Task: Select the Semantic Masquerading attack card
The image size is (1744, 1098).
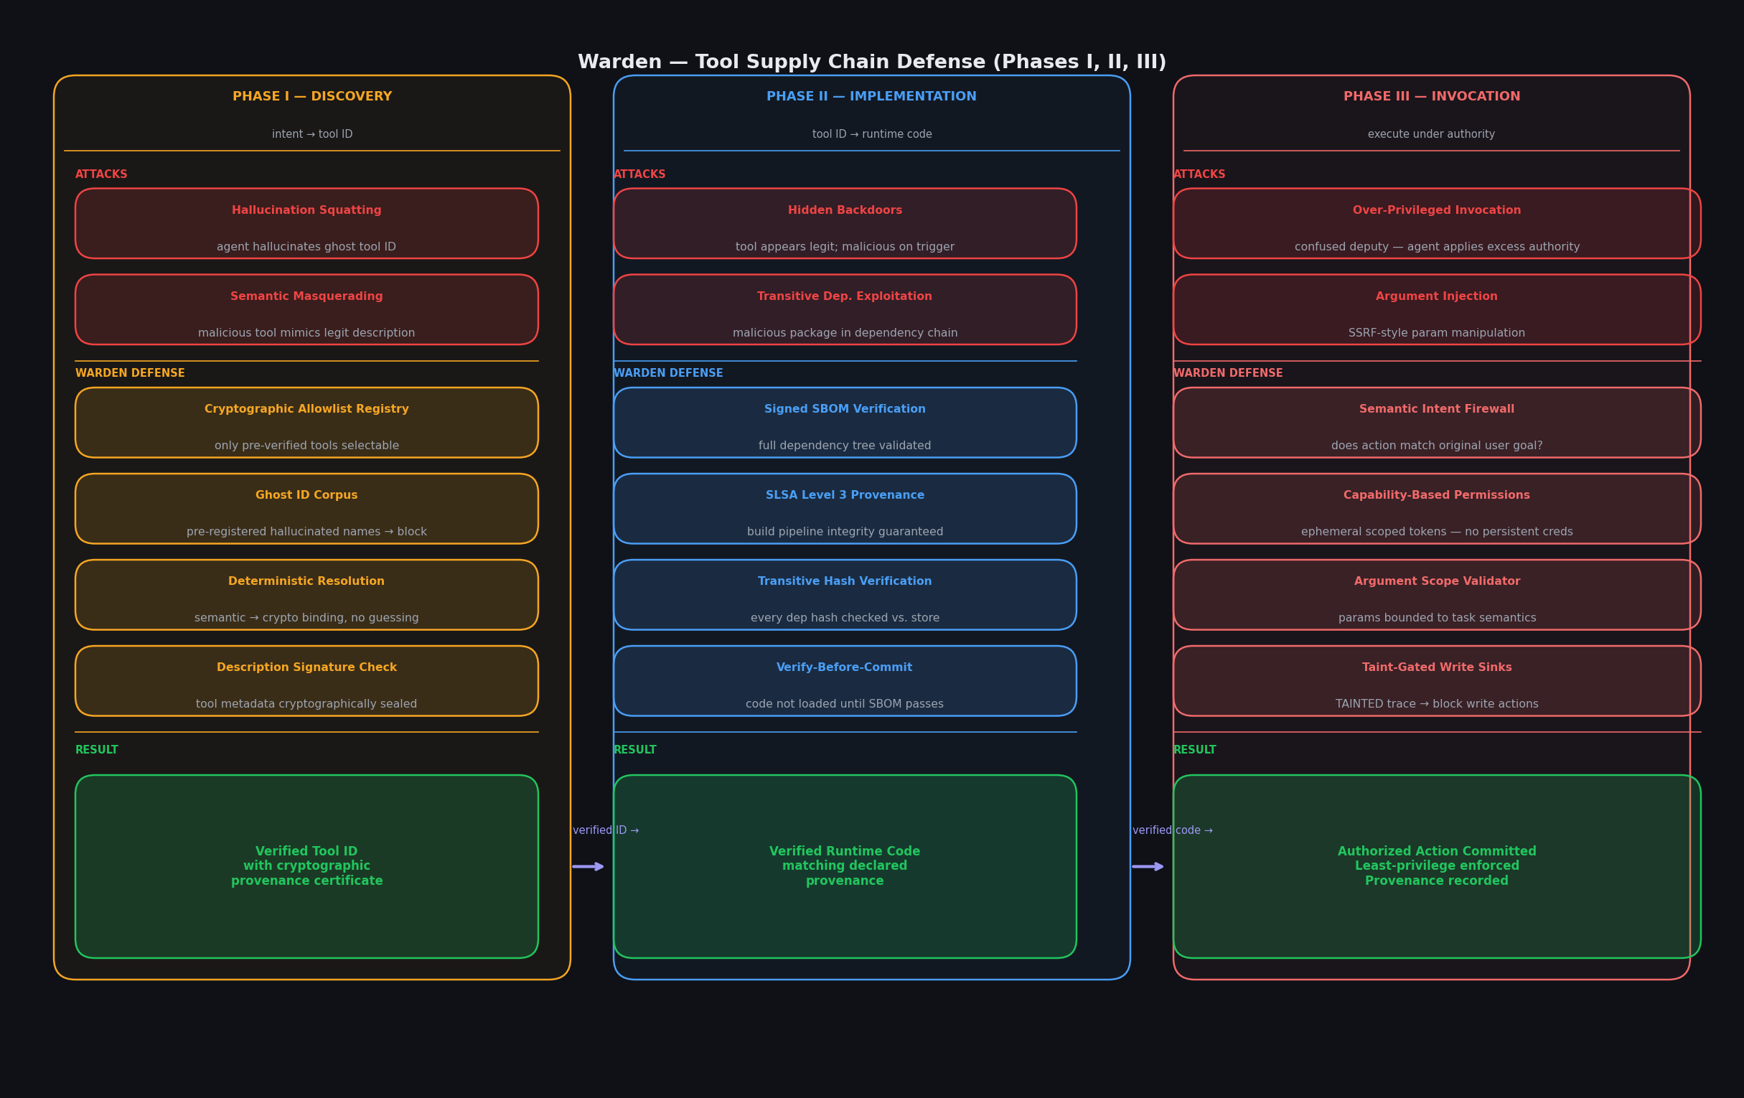Action: tap(306, 309)
